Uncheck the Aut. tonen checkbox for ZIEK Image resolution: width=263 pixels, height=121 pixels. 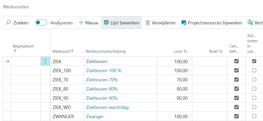[254, 61]
